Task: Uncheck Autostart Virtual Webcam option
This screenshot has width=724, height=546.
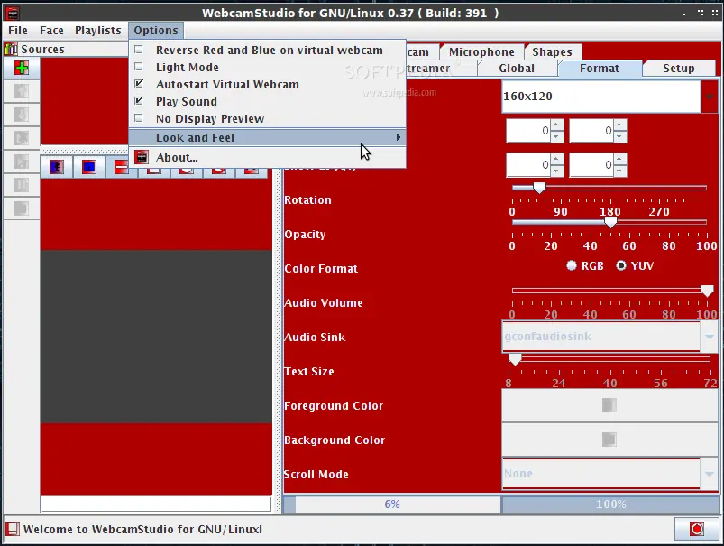Action: coord(139,84)
